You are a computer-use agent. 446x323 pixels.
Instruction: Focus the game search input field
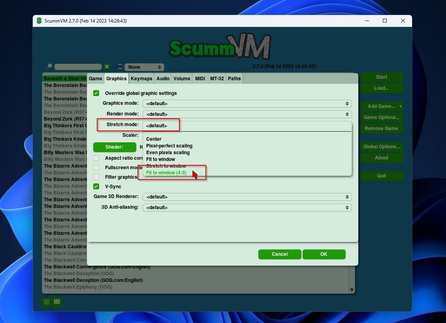tap(78, 66)
